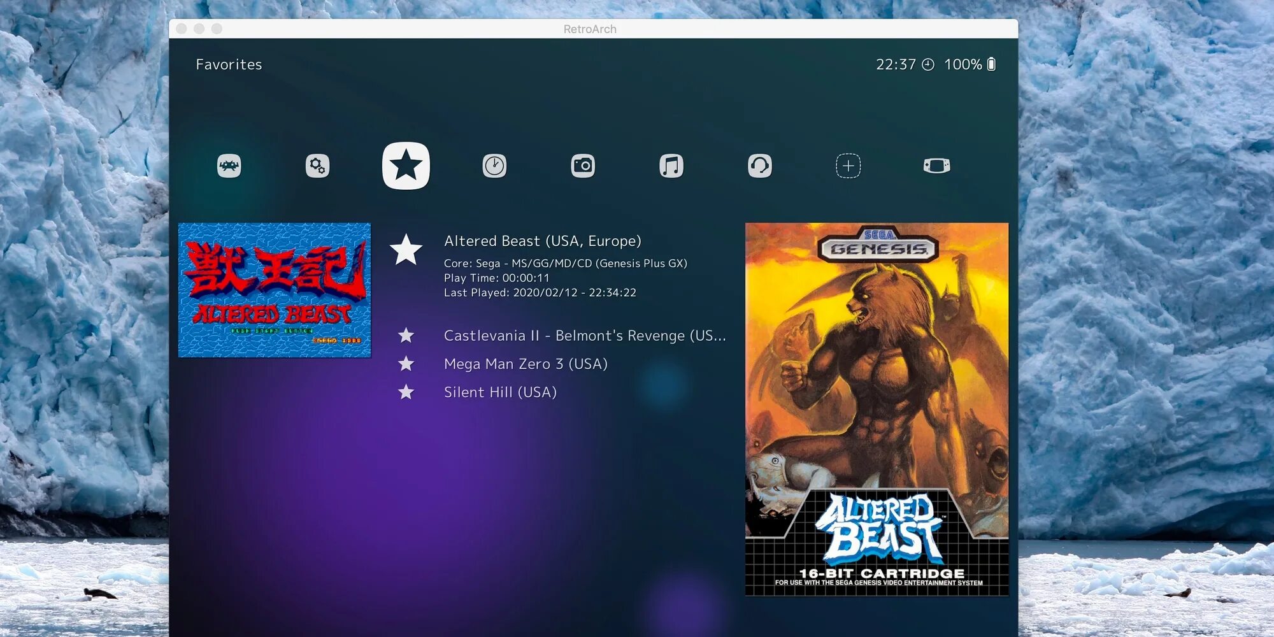Select Mega Man Zero 3 (USA) entry
1274x637 pixels.
click(x=526, y=364)
